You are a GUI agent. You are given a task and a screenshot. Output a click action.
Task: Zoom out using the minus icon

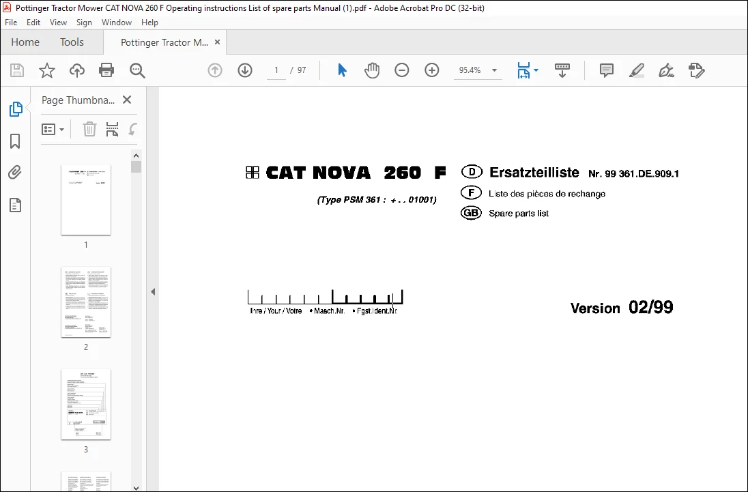tap(402, 70)
